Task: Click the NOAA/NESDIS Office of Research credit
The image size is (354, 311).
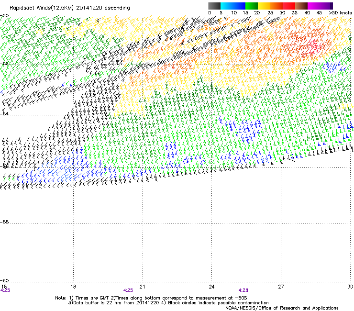Action: click(x=282, y=308)
